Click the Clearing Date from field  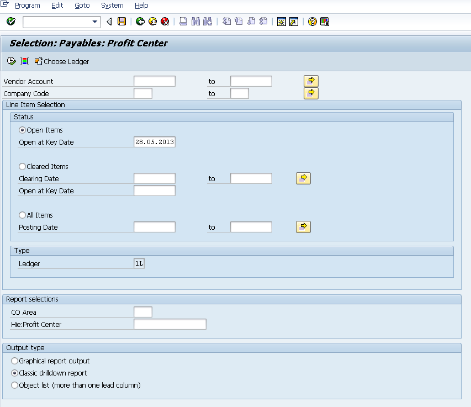tap(155, 178)
